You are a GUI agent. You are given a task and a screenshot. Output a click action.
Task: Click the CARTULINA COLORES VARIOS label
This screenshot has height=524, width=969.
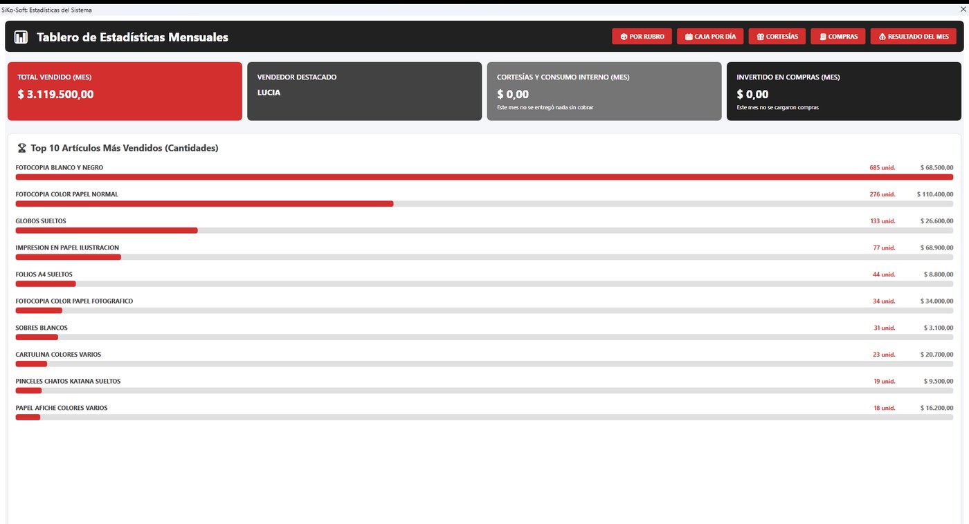pyautogui.click(x=58, y=355)
